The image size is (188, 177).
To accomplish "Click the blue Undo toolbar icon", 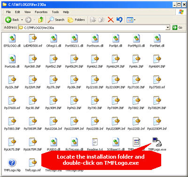I will (119, 20).
